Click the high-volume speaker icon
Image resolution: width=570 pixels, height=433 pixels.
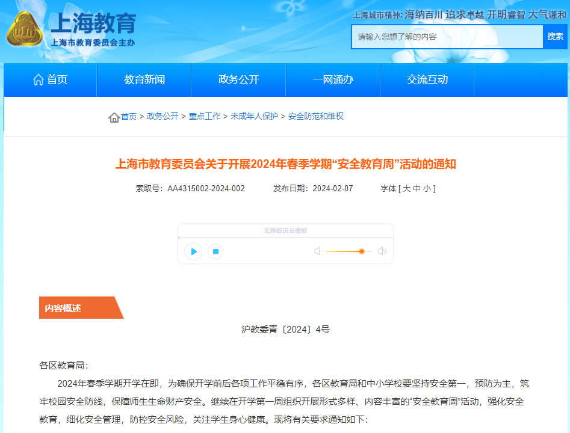pos(382,251)
